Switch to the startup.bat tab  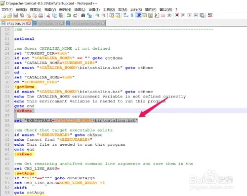16,23
